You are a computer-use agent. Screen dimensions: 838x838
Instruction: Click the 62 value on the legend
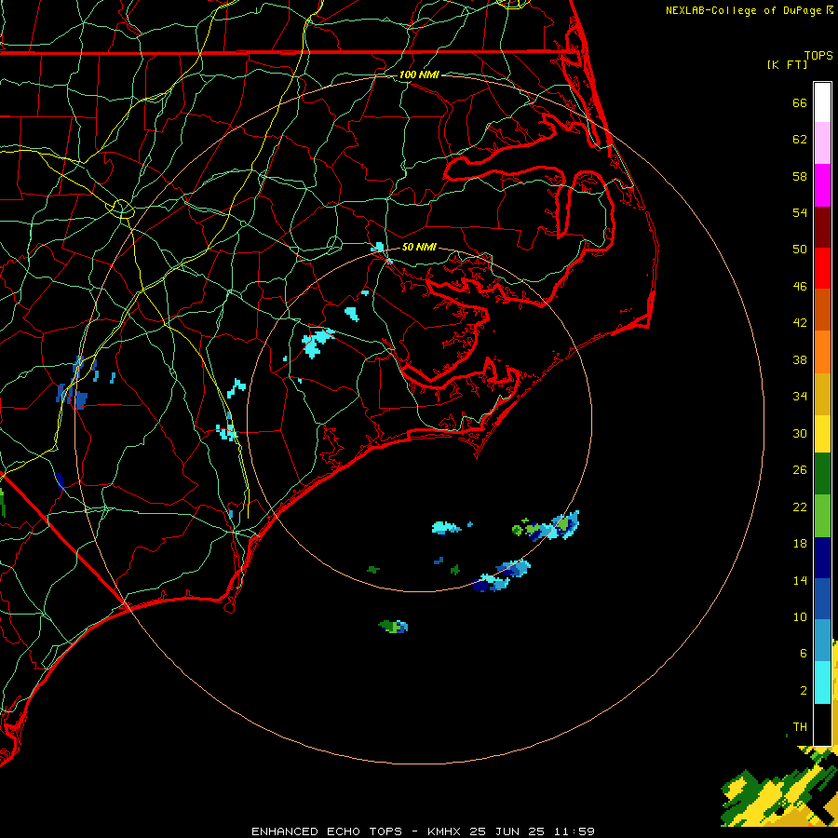[x=800, y=140]
